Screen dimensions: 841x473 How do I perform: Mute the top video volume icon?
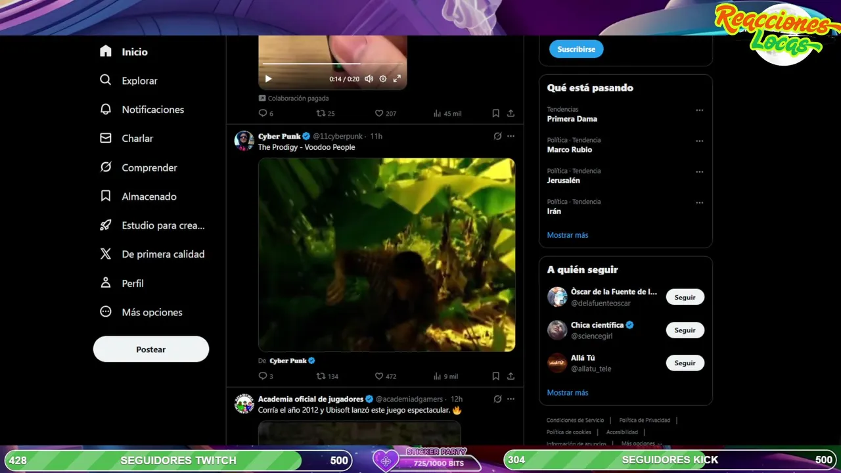[x=369, y=79]
